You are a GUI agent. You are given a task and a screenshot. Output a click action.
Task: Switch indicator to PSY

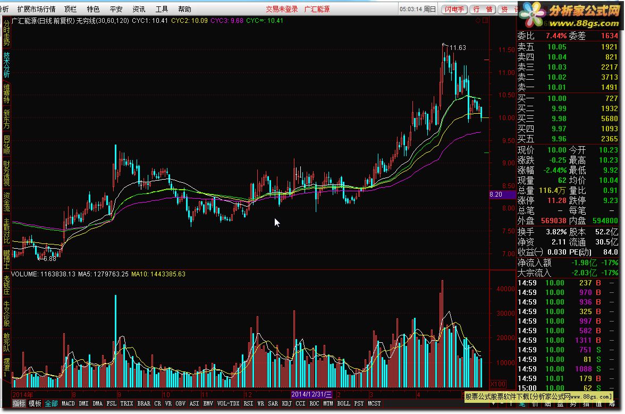pos(359,403)
